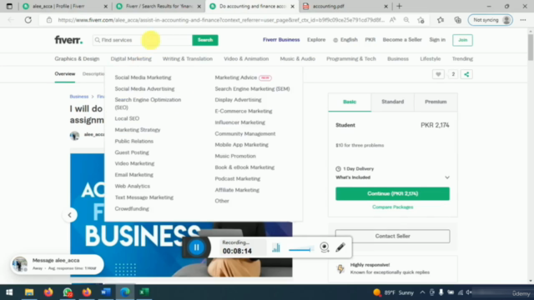
Task: Open Fiverr Business link
Action: 281,40
